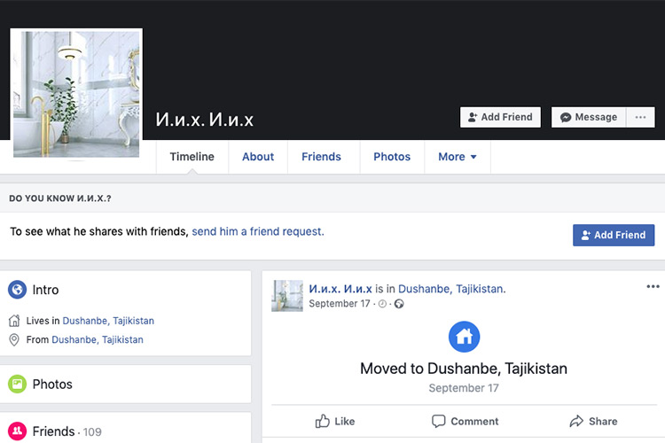Viewport: 665px width, 443px height.
Task: Open Dushanbe, Tajikistan link in post header
Action: click(451, 289)
